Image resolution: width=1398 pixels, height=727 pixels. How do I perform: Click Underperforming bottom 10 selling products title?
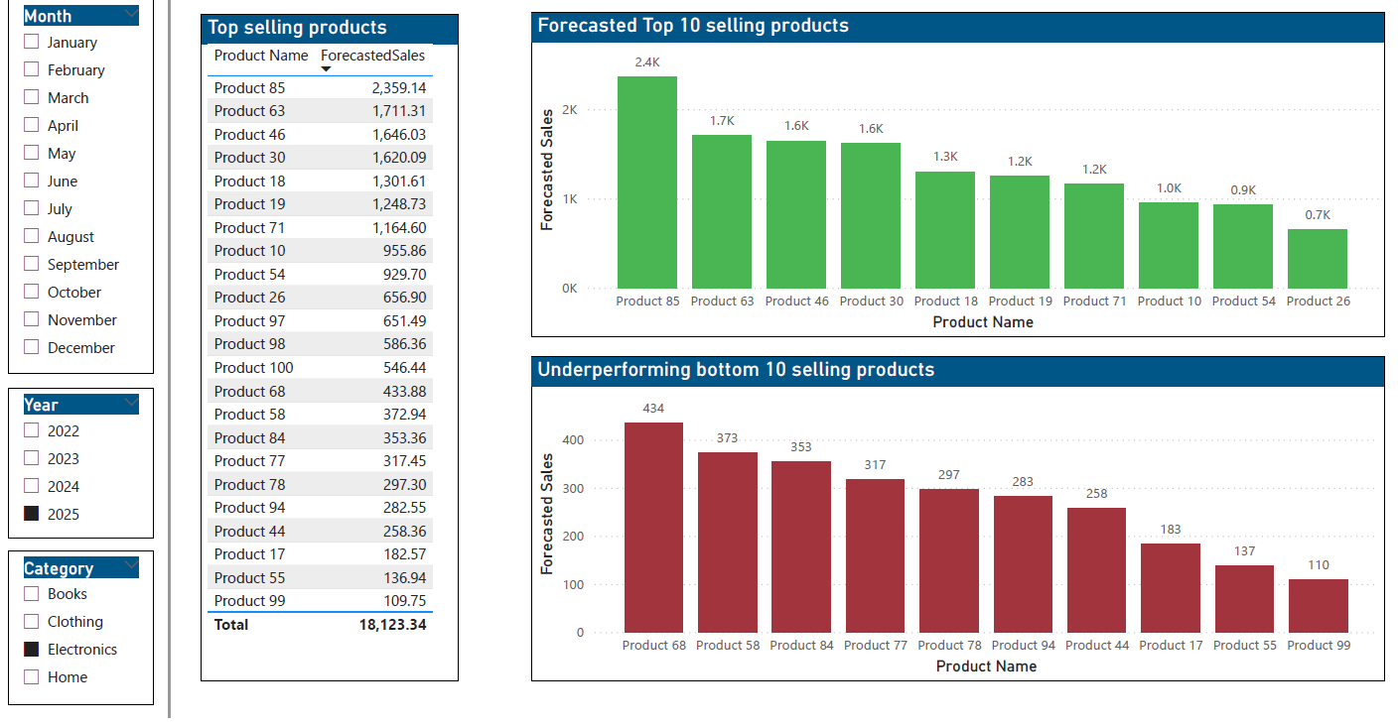tap(736, 370)
